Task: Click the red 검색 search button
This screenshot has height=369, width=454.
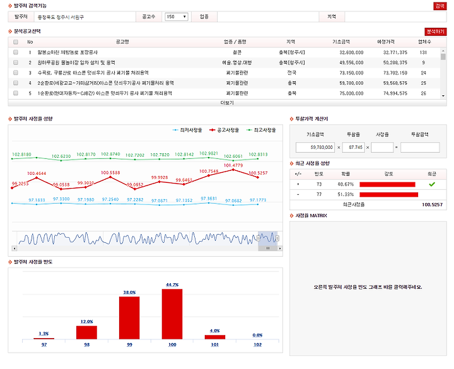Action: click(x=440, y=6)
